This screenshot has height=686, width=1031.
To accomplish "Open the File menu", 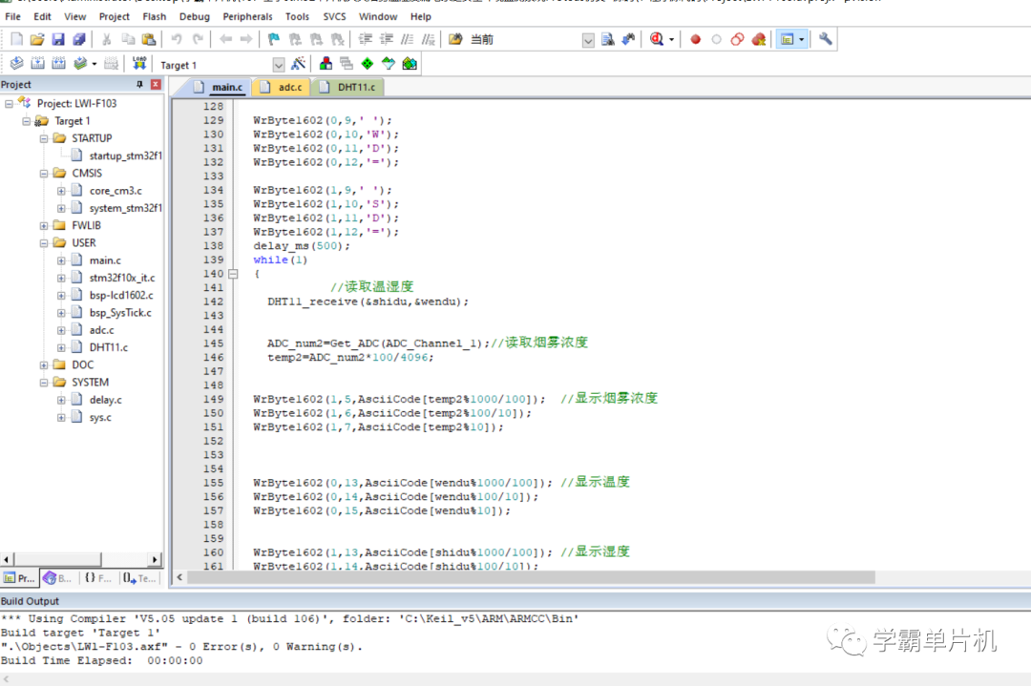I will 12,16.
